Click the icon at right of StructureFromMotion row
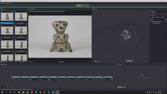 pos(165,21)
